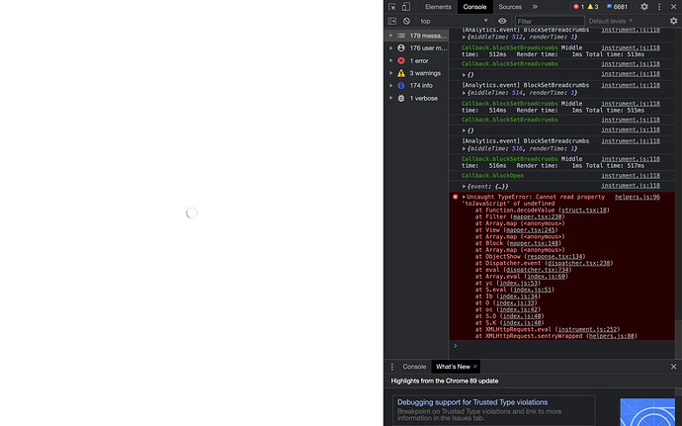The image size is (682, 426).
Task: Open the Default levels dropdown
Action: (610, 21)
